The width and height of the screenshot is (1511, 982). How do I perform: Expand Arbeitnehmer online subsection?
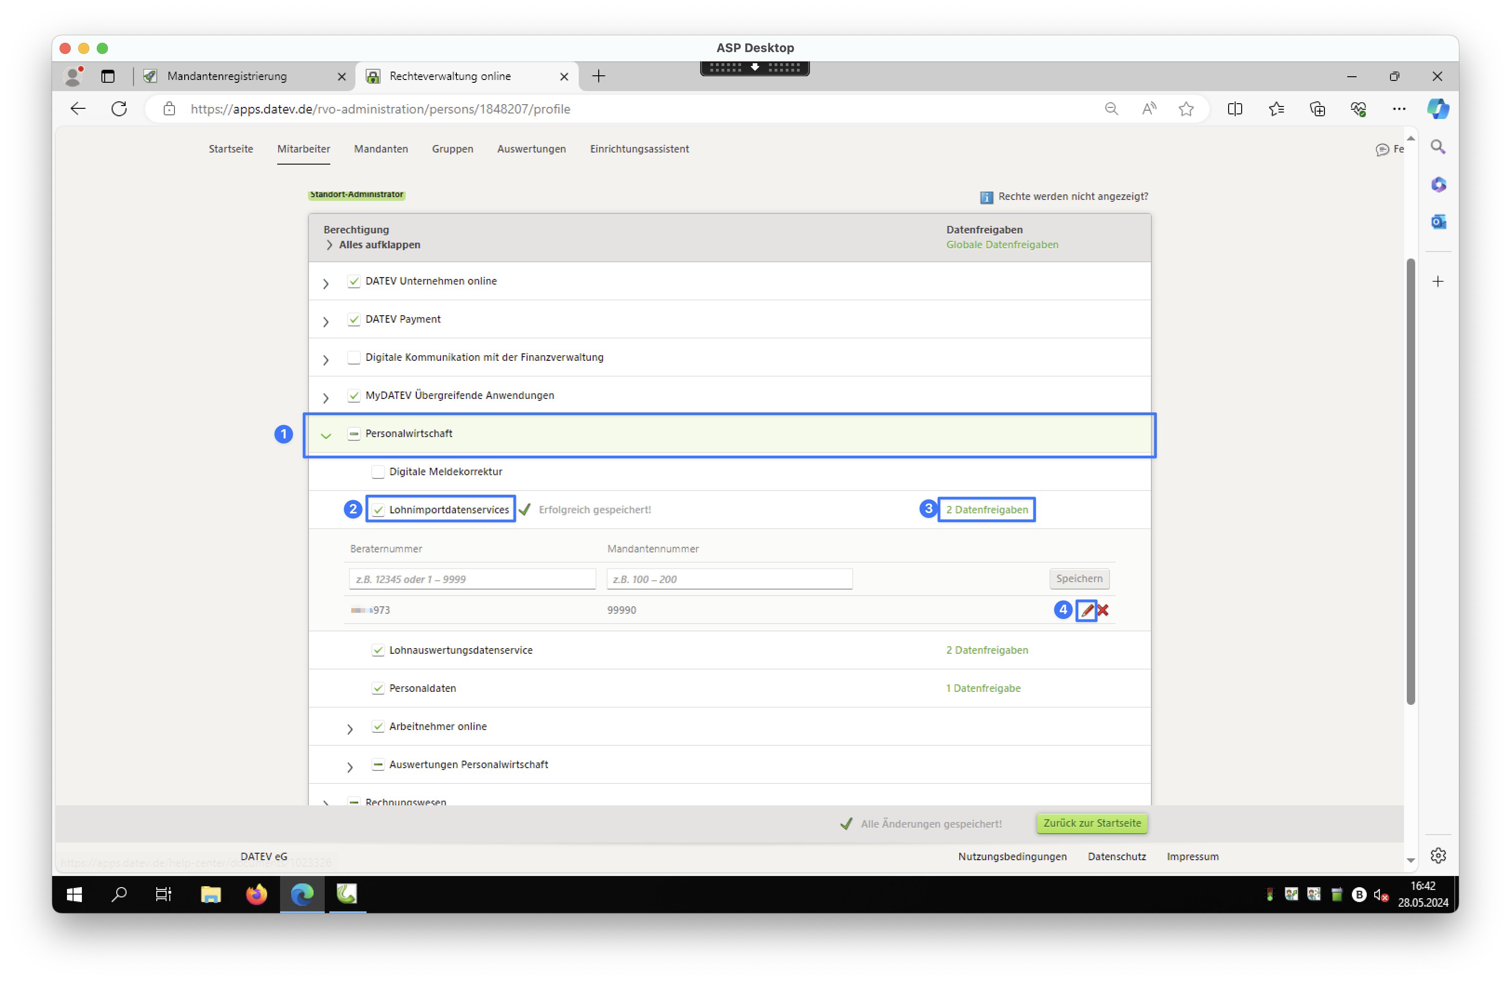coord(350,729)
